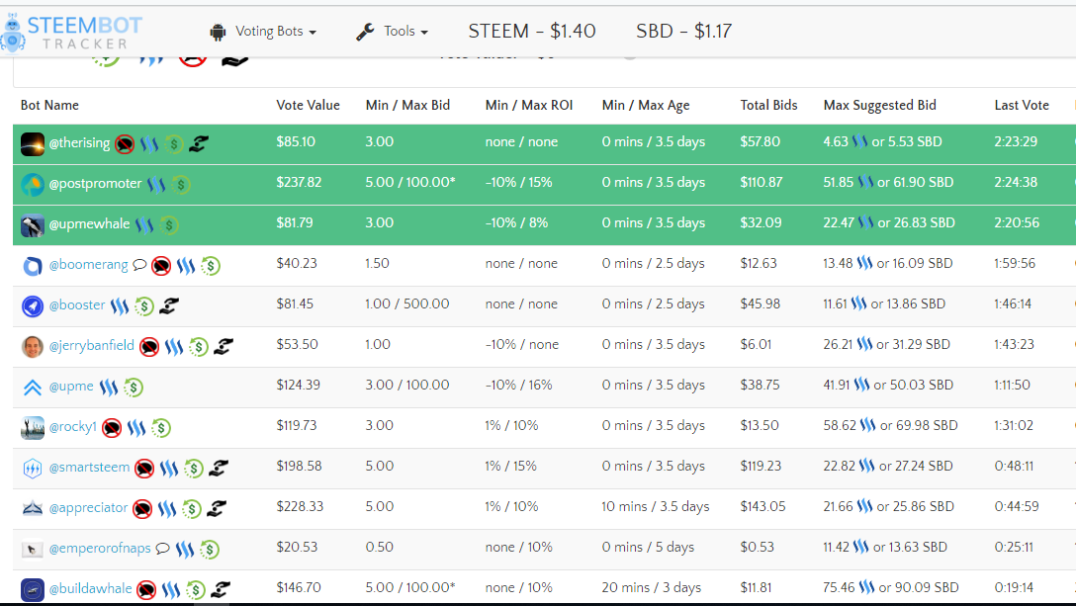1076x606 pixels.
Task: Open the @upmewhale bot link
Action: [89, 224]
